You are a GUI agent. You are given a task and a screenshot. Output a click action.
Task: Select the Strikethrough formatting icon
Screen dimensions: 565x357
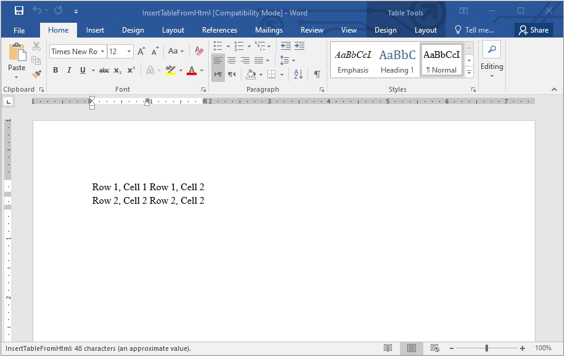click(x=104, y=70)
